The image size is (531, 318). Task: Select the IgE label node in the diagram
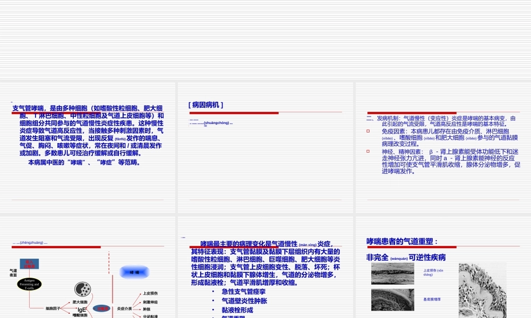tap(81, 310)
